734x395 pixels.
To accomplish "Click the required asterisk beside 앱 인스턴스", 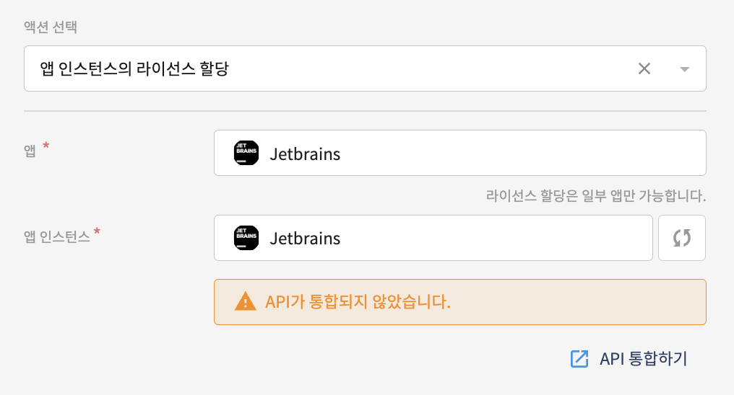I will tap(98, 232).
